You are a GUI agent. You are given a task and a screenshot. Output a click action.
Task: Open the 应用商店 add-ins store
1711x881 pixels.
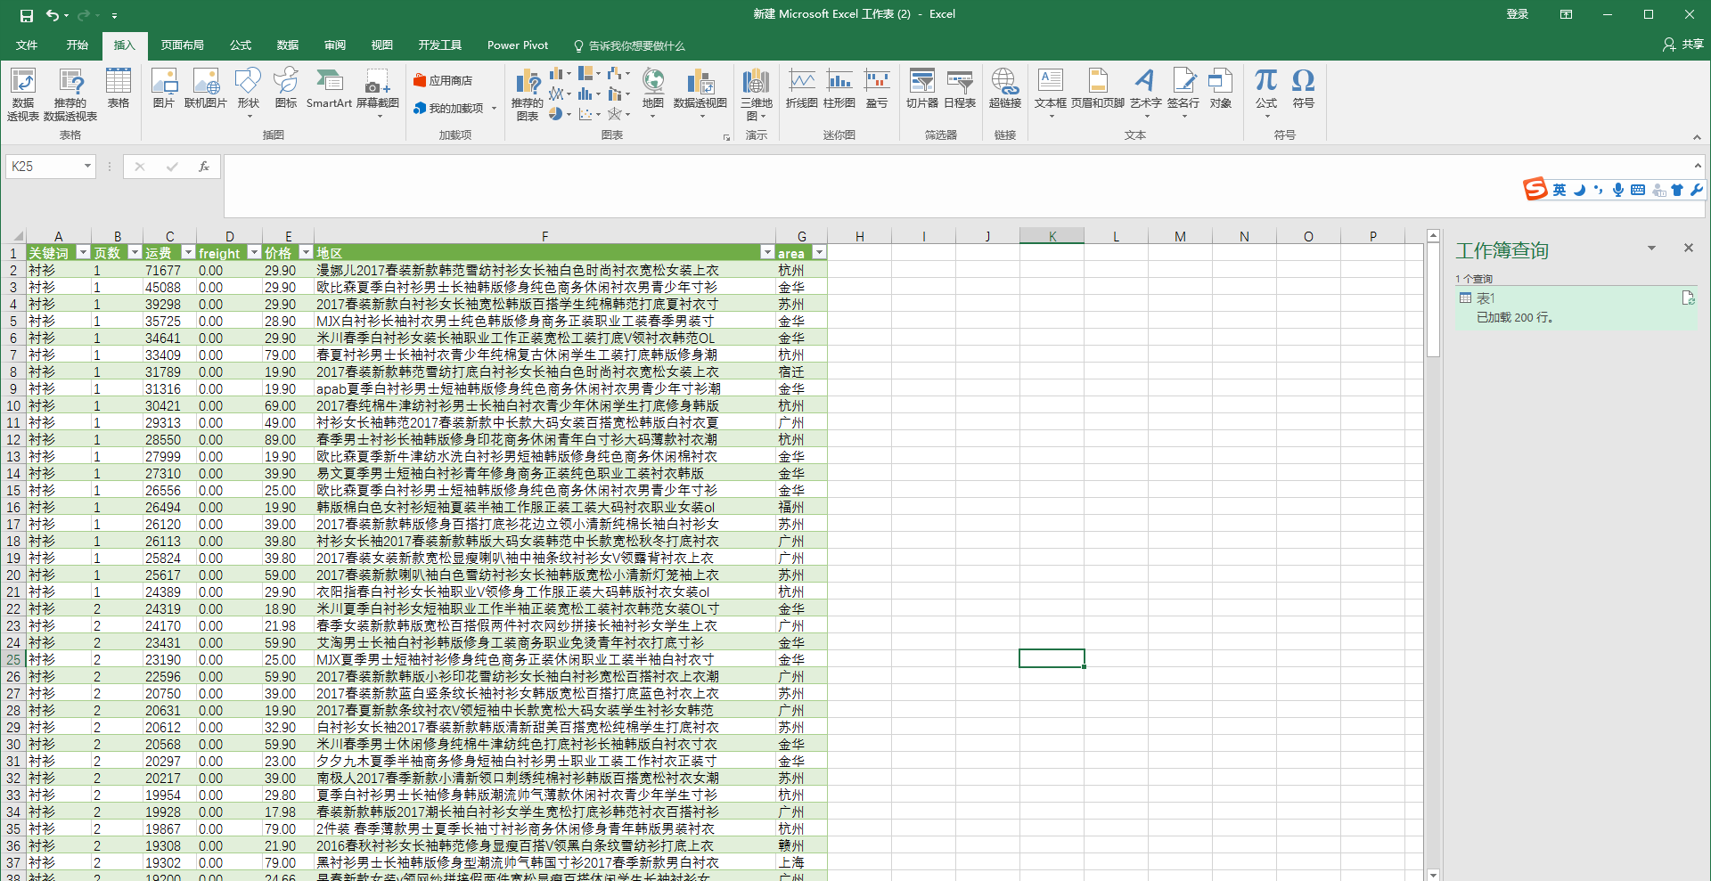tap(443, 81)
